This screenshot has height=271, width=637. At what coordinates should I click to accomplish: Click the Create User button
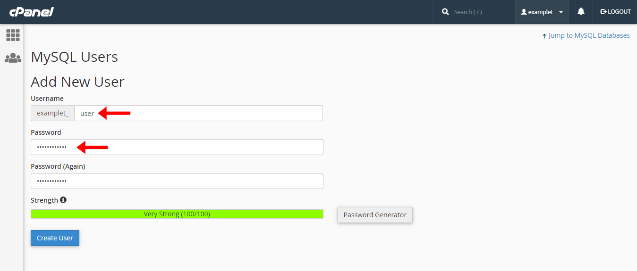tap(55, 238)
